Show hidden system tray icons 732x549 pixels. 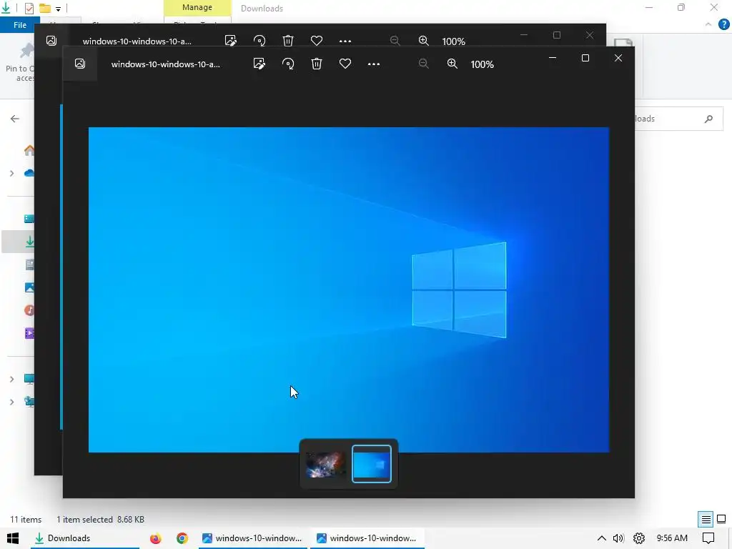click(x=602, y=538)
